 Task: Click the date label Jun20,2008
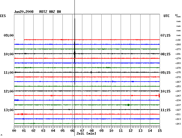(x=24, y=12)
